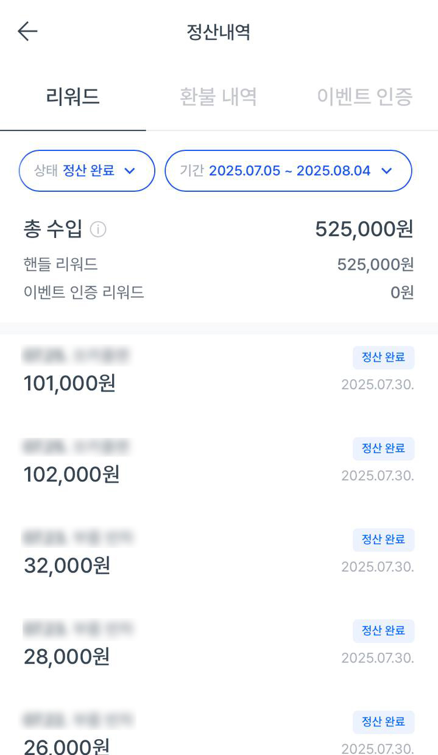Open the 상태 정산 완료 dropdown

pos(87,171)
